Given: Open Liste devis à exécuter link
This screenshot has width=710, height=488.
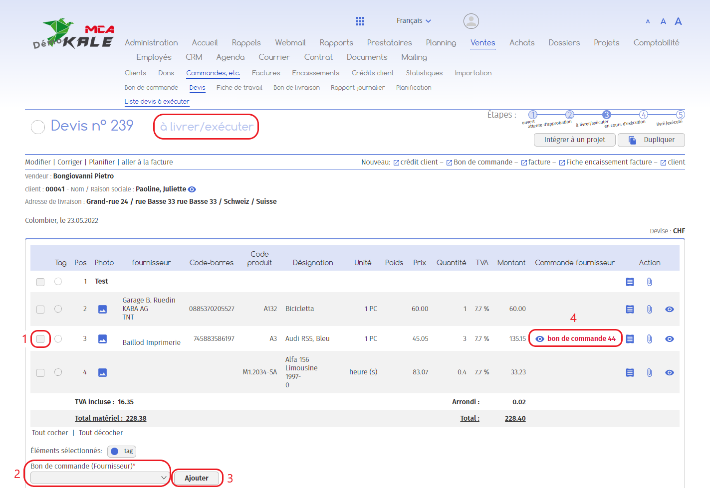Looking at the screenshot, I should pyautogui.click(x=157, y=102).
